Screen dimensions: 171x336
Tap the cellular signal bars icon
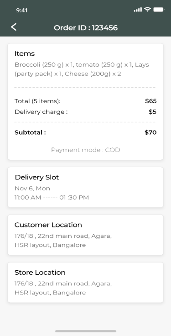point(138,10)
